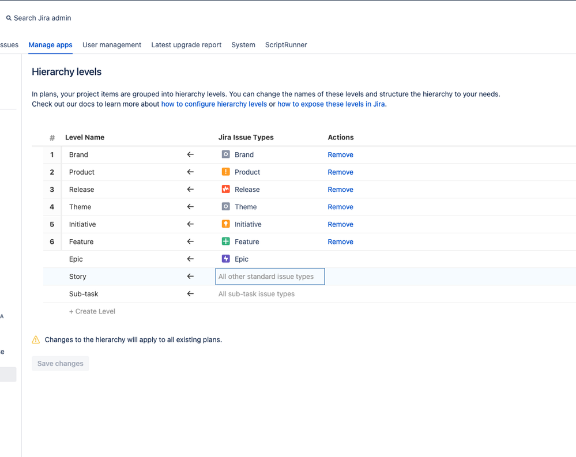Click the Initiative lightbulb icon
The width and height of the screenshot is (576, 457).
[x=225, y=224]
